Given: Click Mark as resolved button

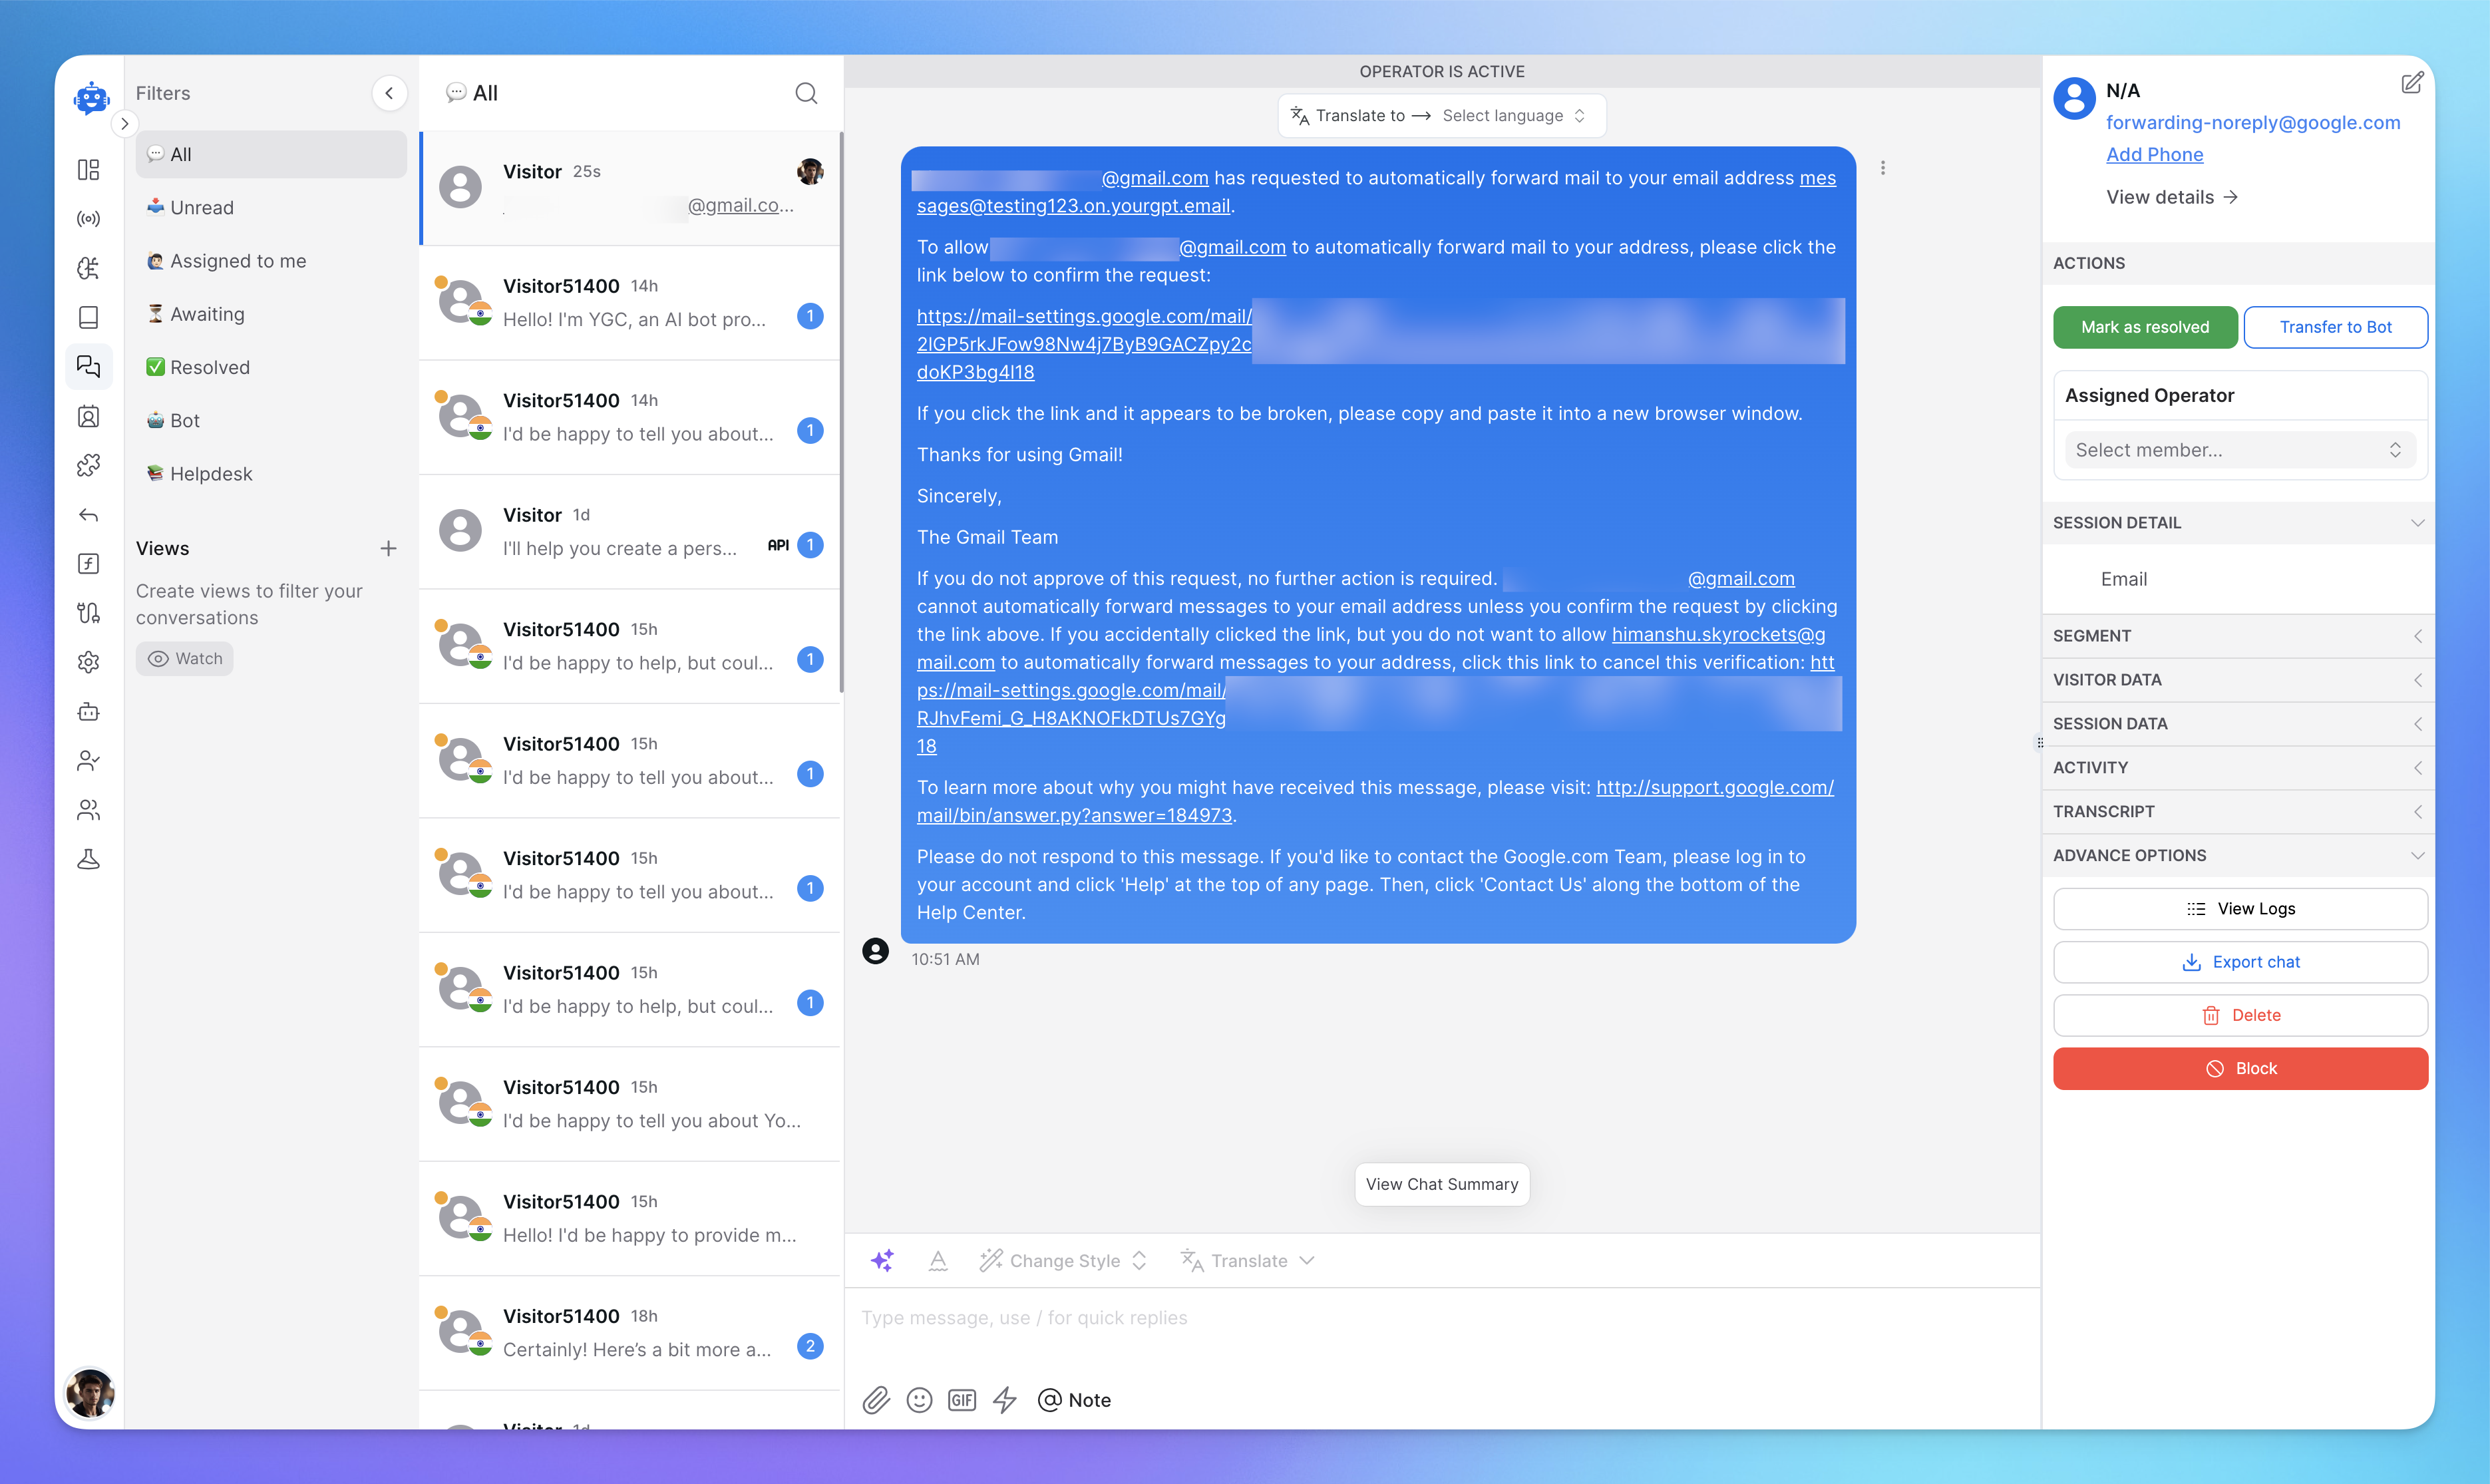Looking at the screenshot, I should 2145,327.
